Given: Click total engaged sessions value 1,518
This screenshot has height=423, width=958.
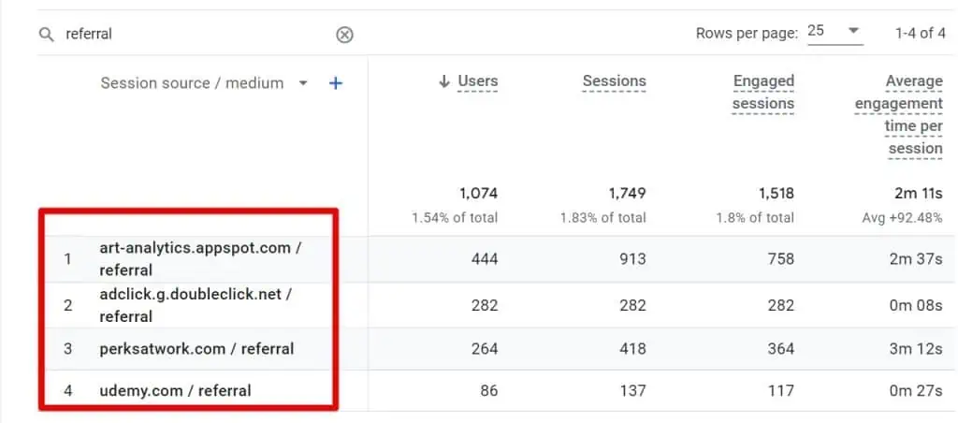Looking at the screenshot, I should point(775,194).
